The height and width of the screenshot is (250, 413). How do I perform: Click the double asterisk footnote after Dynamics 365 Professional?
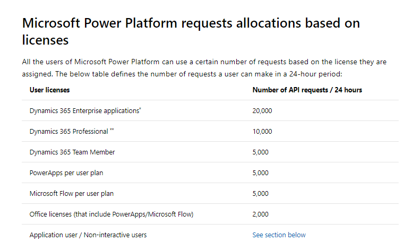point(112,130)
